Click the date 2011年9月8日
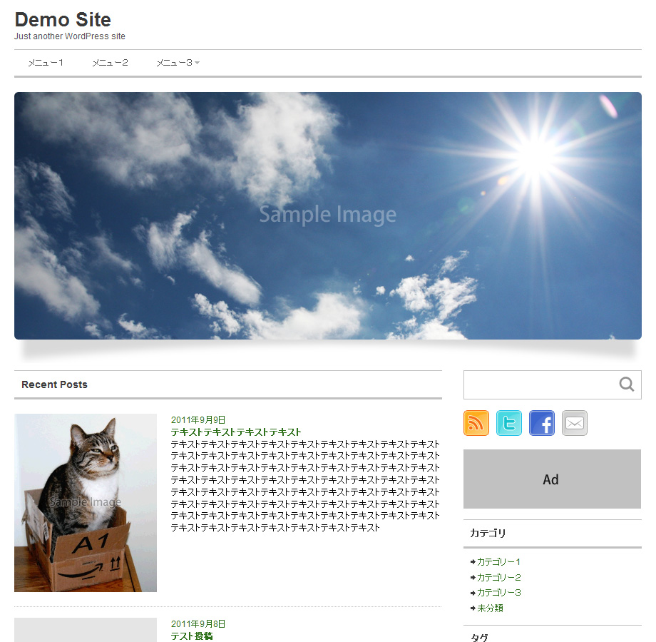656x642 pixels. [x=198, y=624]
